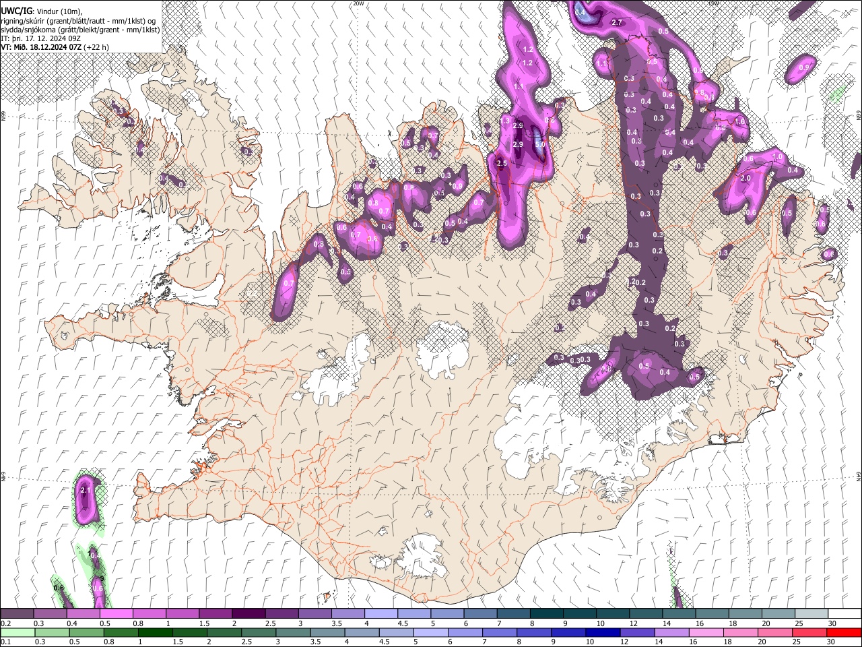Screen dimensions: 862x647
Task: Click the red rain swatch between 25 and 30
Action: click(x=810, y=632)
